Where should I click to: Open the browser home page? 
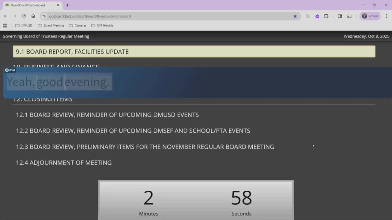point(33,16)
